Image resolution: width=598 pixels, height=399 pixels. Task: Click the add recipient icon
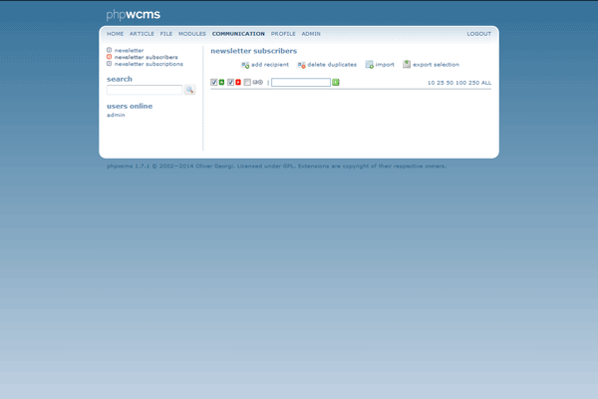(245, 65)
